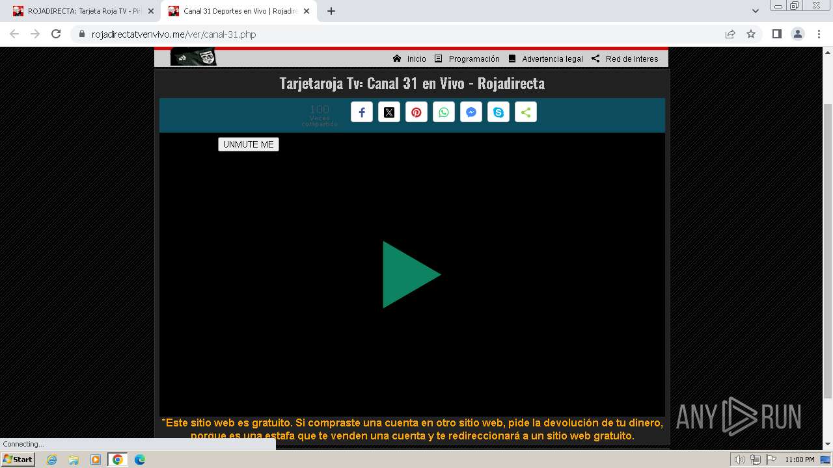Open the Advertencia legal link

(x=545, y=58)
